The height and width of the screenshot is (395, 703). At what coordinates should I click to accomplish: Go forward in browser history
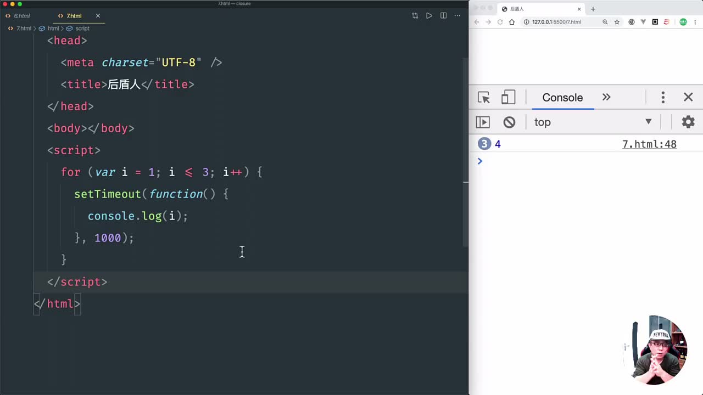click(x=488, y=22)
